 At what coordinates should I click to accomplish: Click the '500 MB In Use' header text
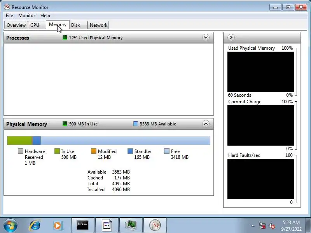pyautogui.click(x=83, y=124)
